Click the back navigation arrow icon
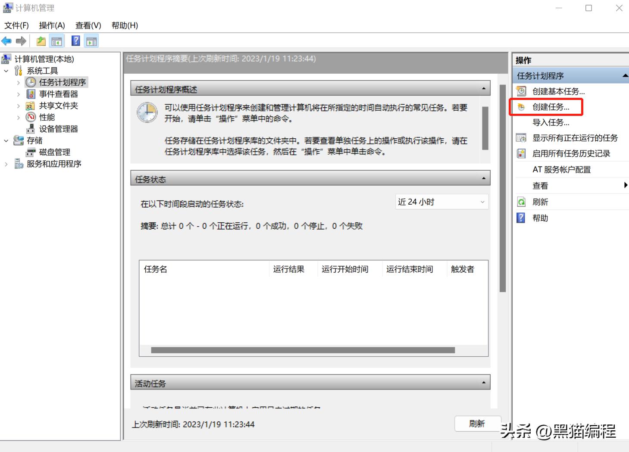The image size is (629, 452). 6,41
